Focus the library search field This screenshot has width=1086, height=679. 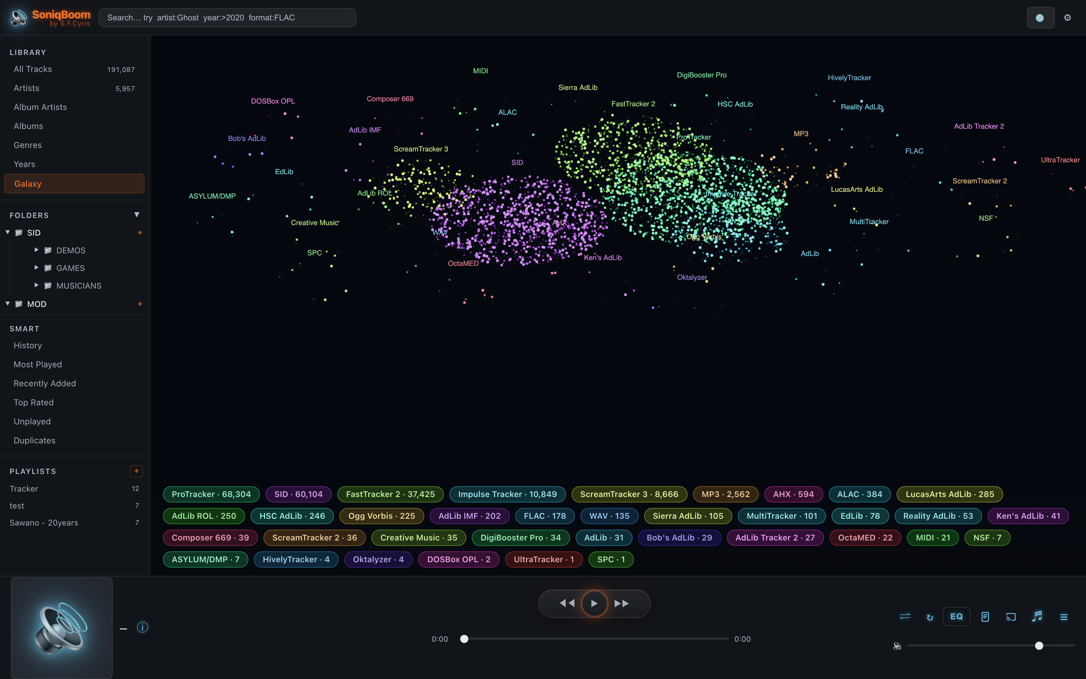pyautogui.click(x=227, y=18)
